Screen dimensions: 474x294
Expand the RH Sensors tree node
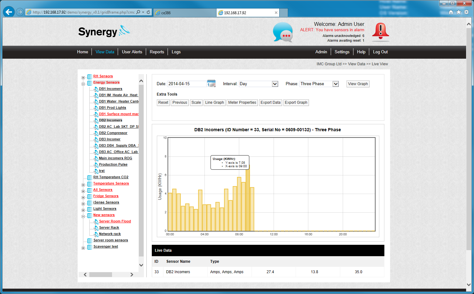[x=83, y=78]
